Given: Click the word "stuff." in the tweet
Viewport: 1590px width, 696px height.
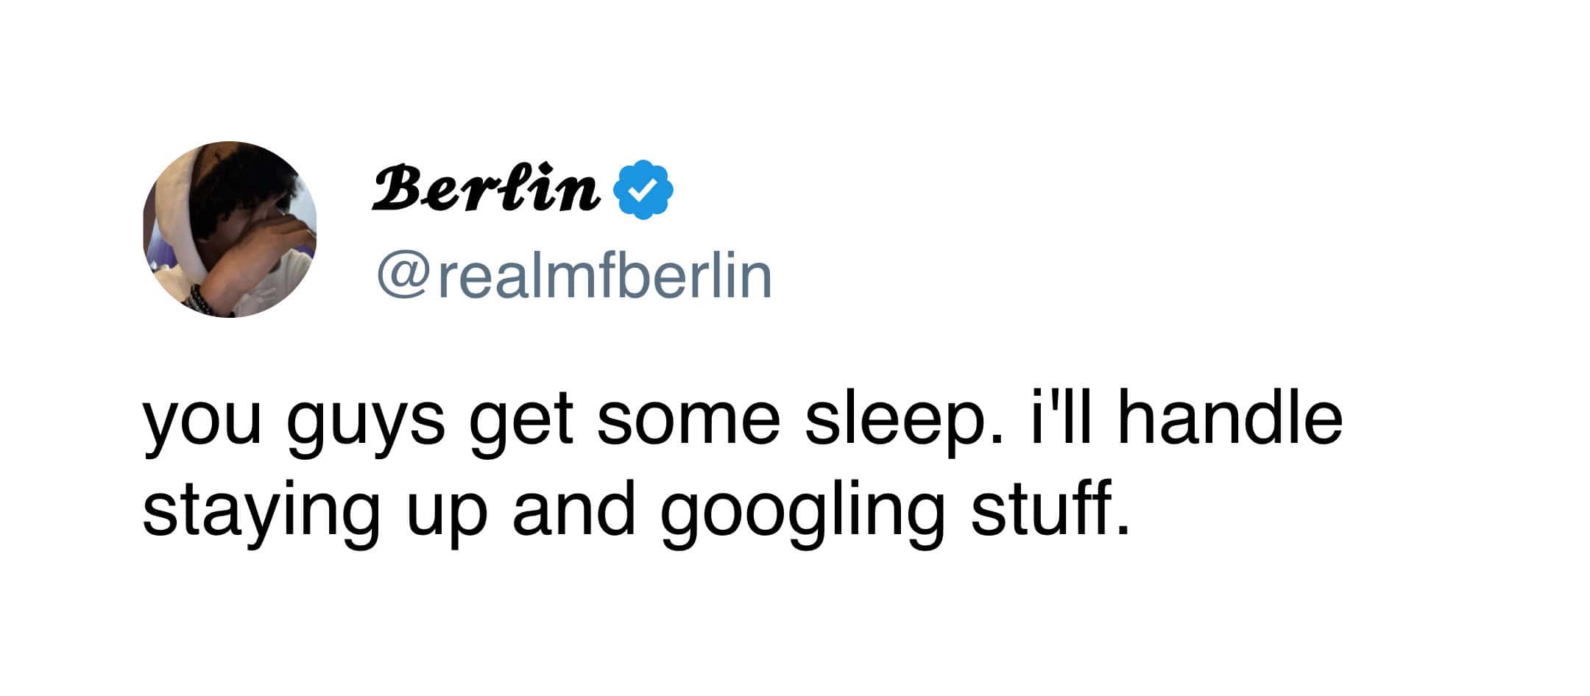Looking at the screenshot, I should pos(1048,506).
